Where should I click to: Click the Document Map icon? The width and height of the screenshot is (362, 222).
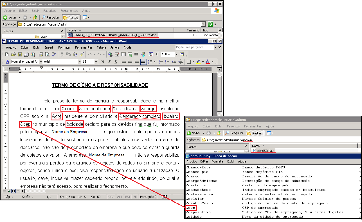point(151,54)
